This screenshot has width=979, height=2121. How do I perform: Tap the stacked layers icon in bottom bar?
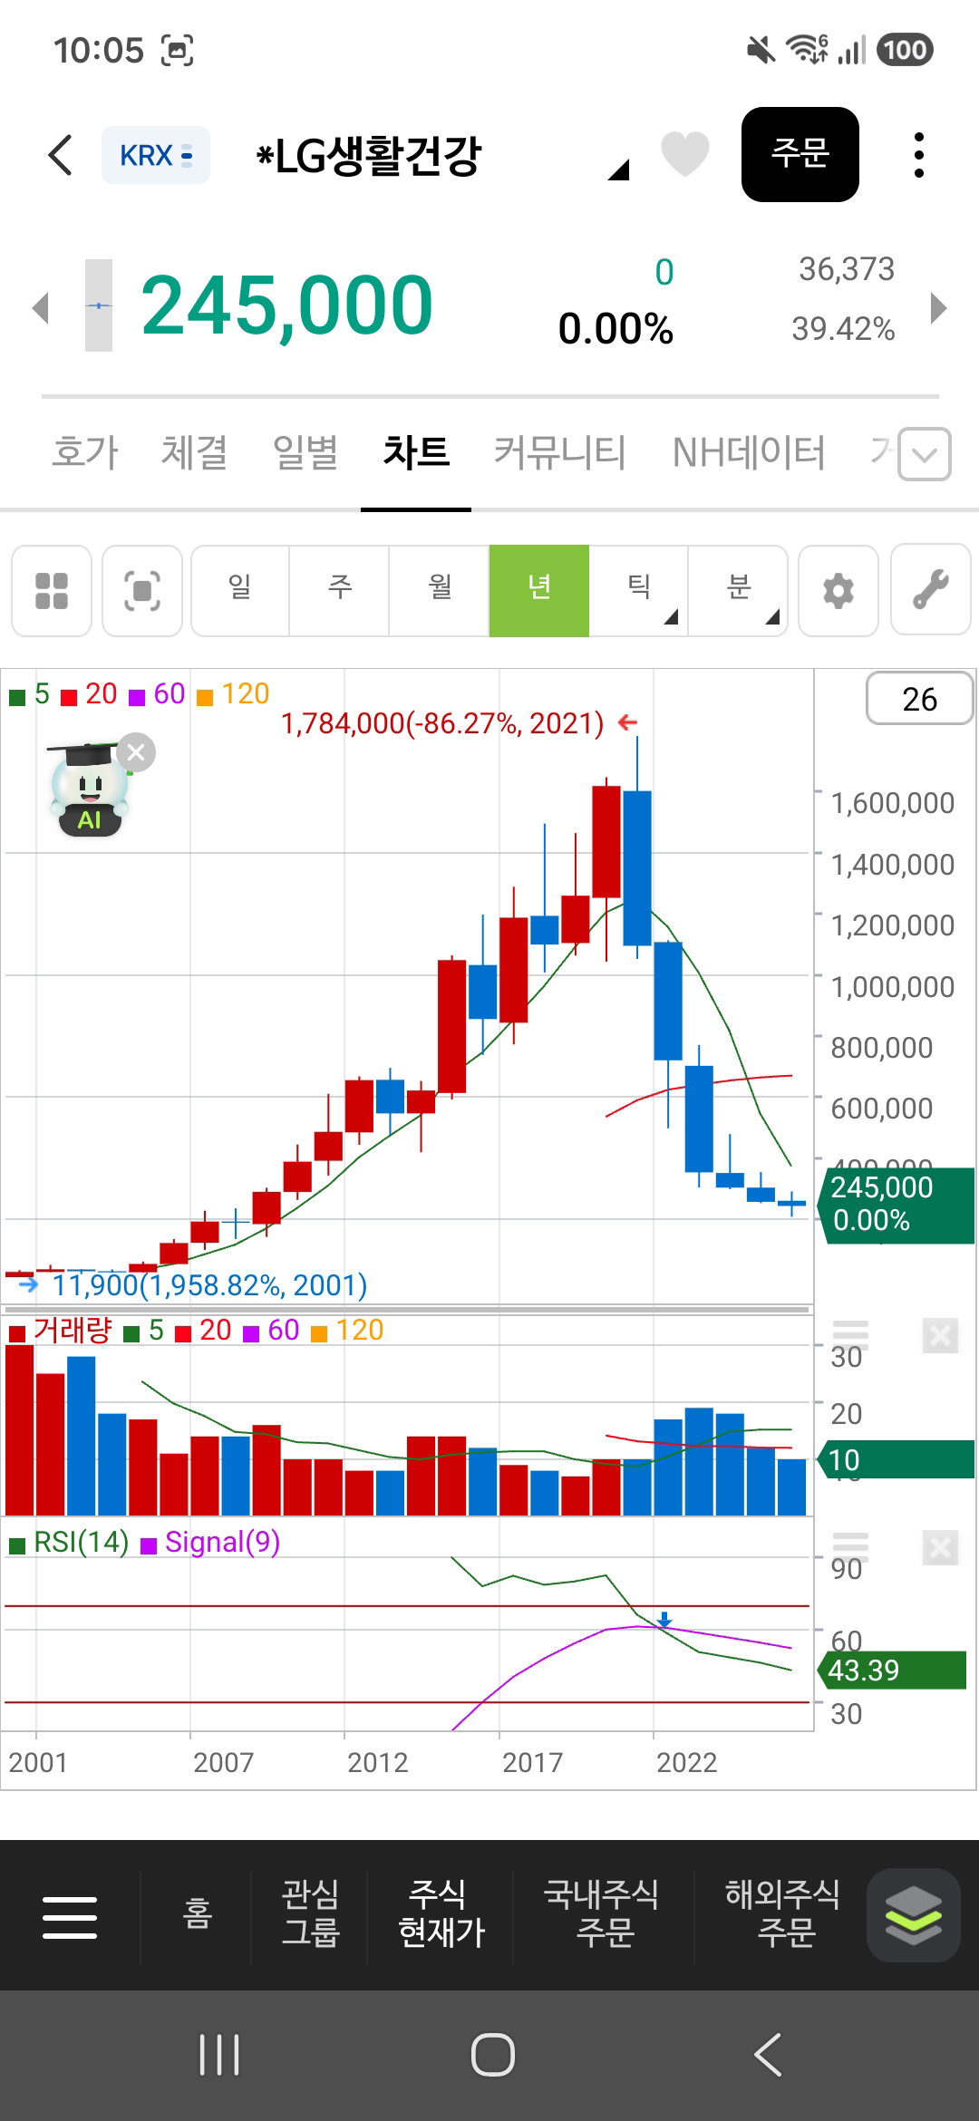coord(913,1915)
